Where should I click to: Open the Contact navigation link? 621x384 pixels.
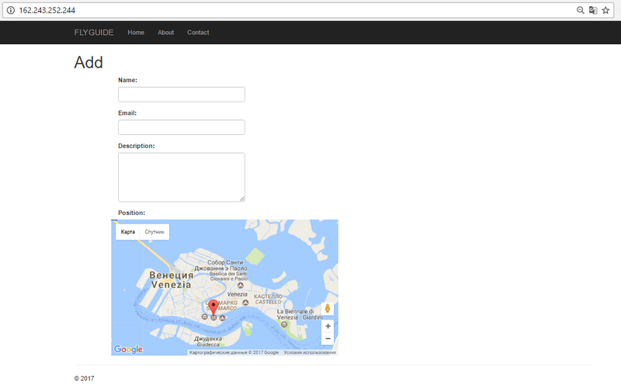198,33
